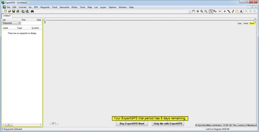Open the Convert menu
259x132 pixels.
pos(23,7)
